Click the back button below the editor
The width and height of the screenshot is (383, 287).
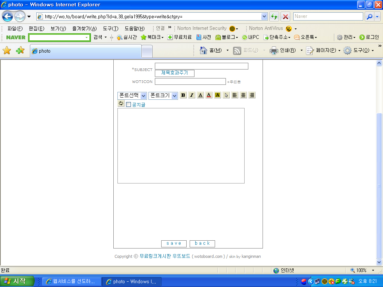tap(202, 244)
